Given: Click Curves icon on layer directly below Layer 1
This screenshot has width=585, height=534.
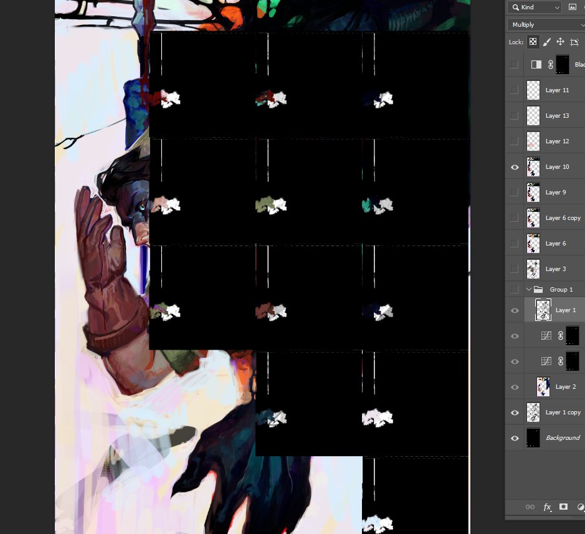Looking at the screenshot, I should 546,335.
